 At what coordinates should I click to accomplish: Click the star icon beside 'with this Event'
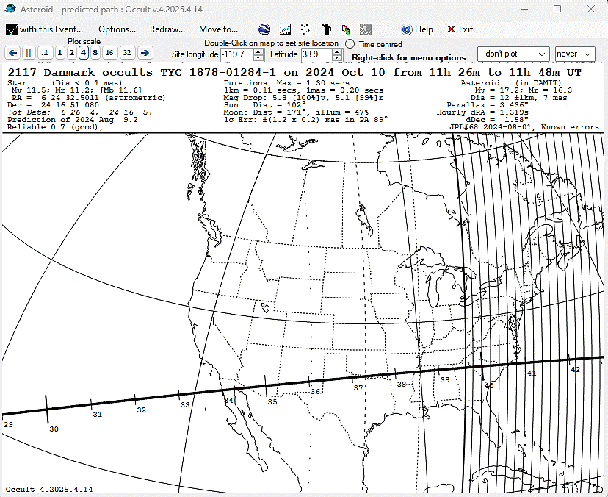(x=12, y=29)
